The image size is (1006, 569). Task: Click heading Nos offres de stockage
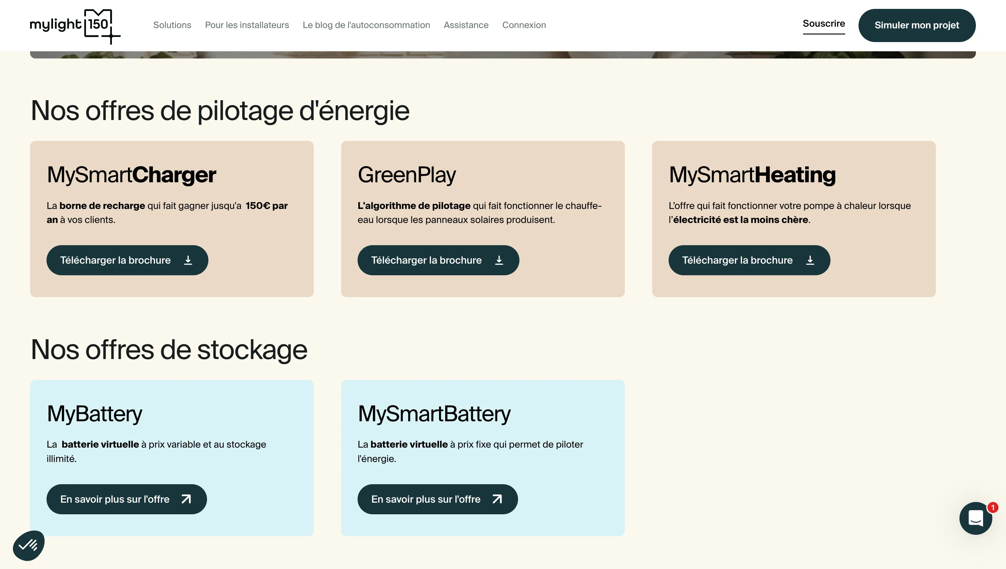(169, 350)
